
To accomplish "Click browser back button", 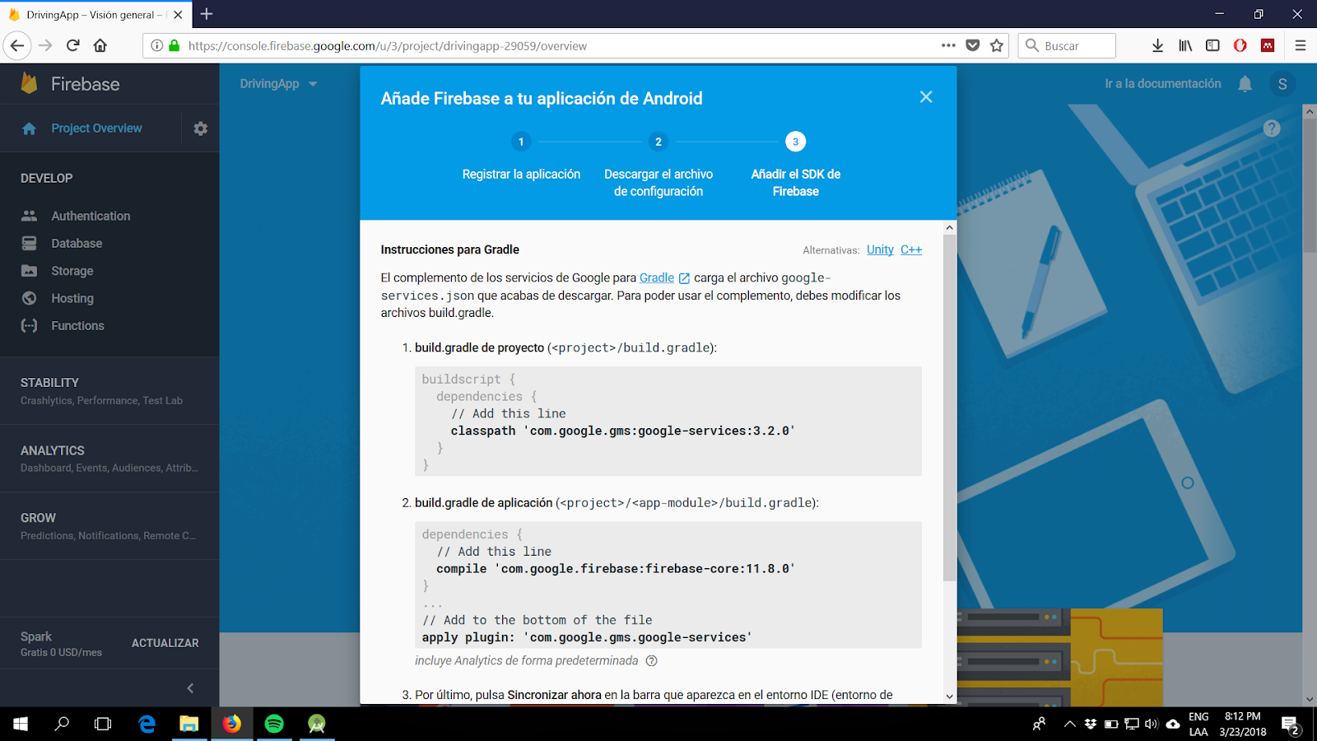I will tap(17, 45).
